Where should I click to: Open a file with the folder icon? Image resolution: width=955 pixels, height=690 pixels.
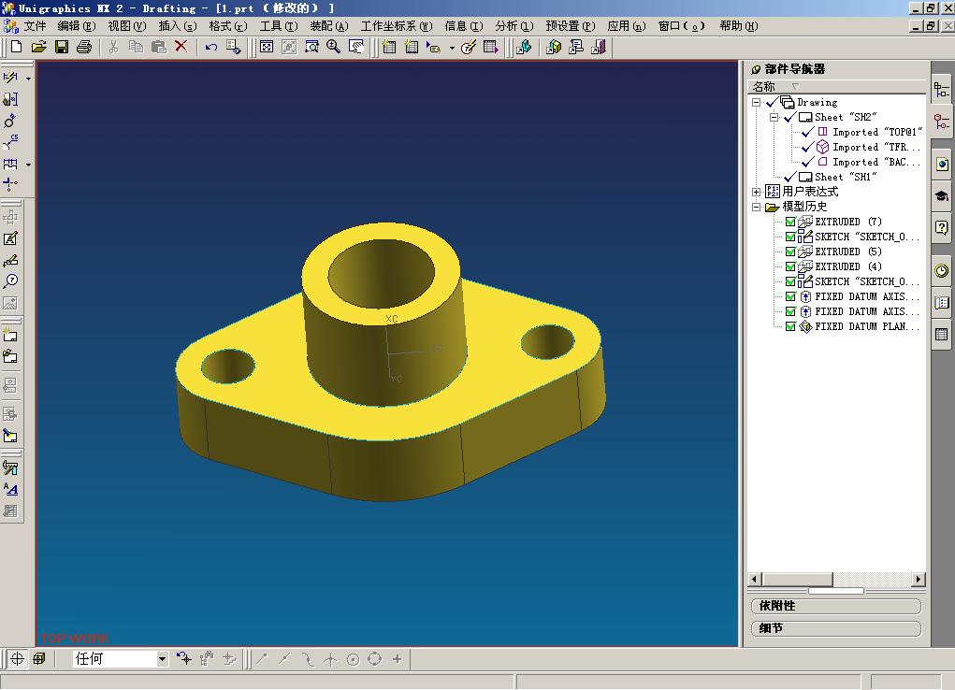pos(39,47)
